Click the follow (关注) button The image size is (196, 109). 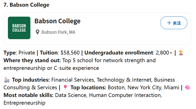tap(174, 23)
